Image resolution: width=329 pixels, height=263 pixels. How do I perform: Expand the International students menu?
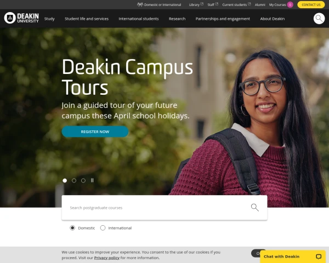tap(139, 19)
